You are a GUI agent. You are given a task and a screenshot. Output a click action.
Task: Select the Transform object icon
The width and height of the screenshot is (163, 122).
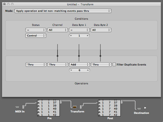75,107
